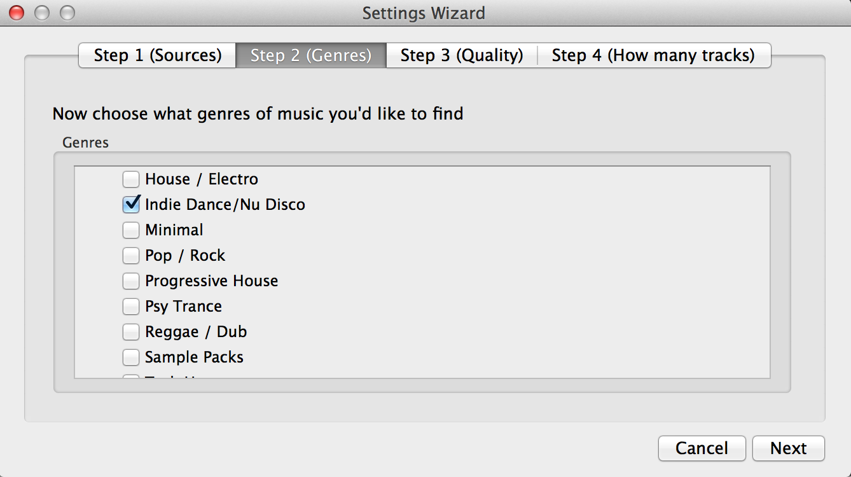Open Step 4 (How many tracks) tab
The height and width of the screenshot is (477, 851).
(654, 55)
